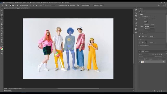Click the refresh object finder icon
The width and height of the screenshot is (167, 94).
click(x=30, y=5)
